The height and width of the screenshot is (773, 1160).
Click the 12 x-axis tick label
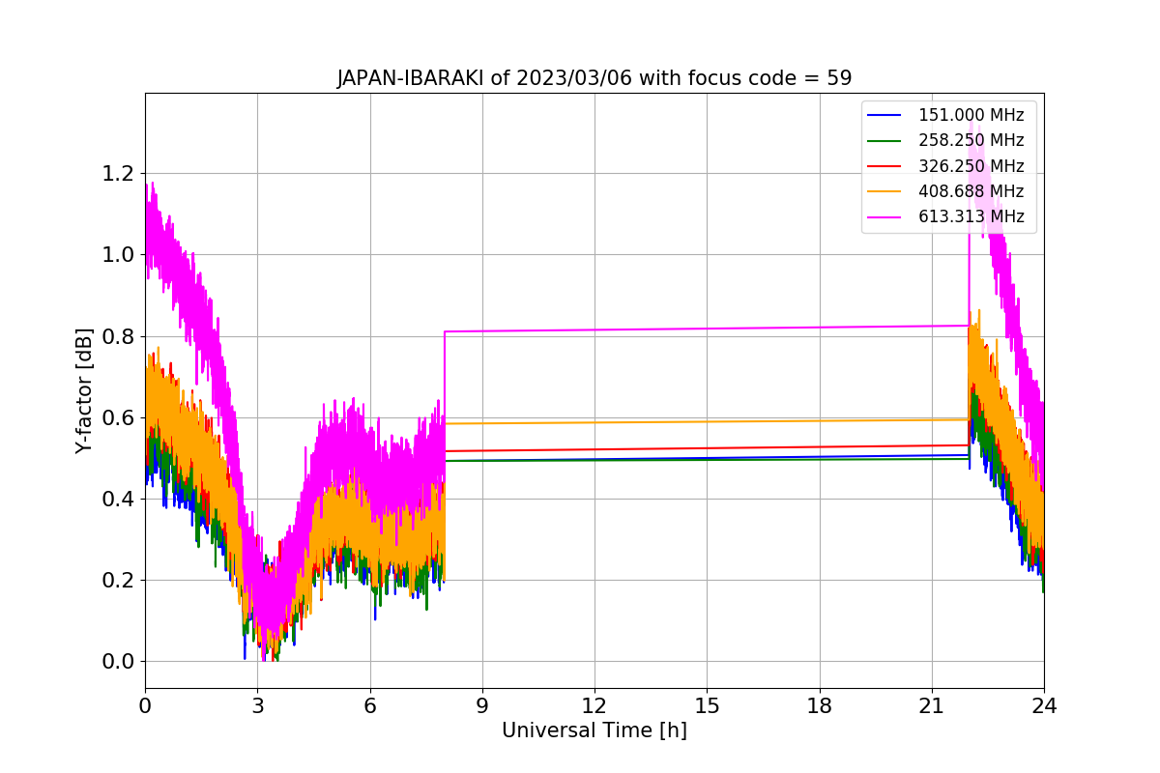pyautogui.click(x=594, y=706)
